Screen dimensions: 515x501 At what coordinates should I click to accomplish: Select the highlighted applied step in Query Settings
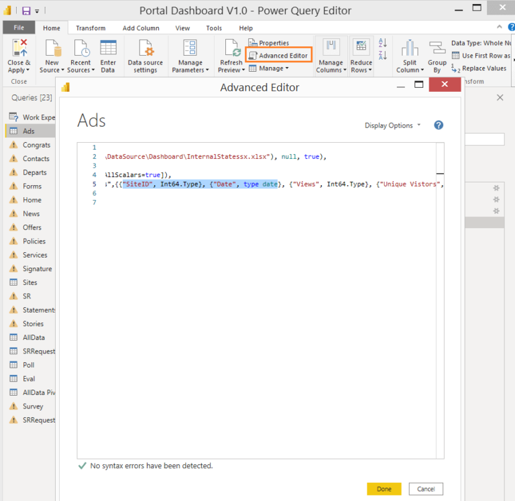(x=485, y=223)
